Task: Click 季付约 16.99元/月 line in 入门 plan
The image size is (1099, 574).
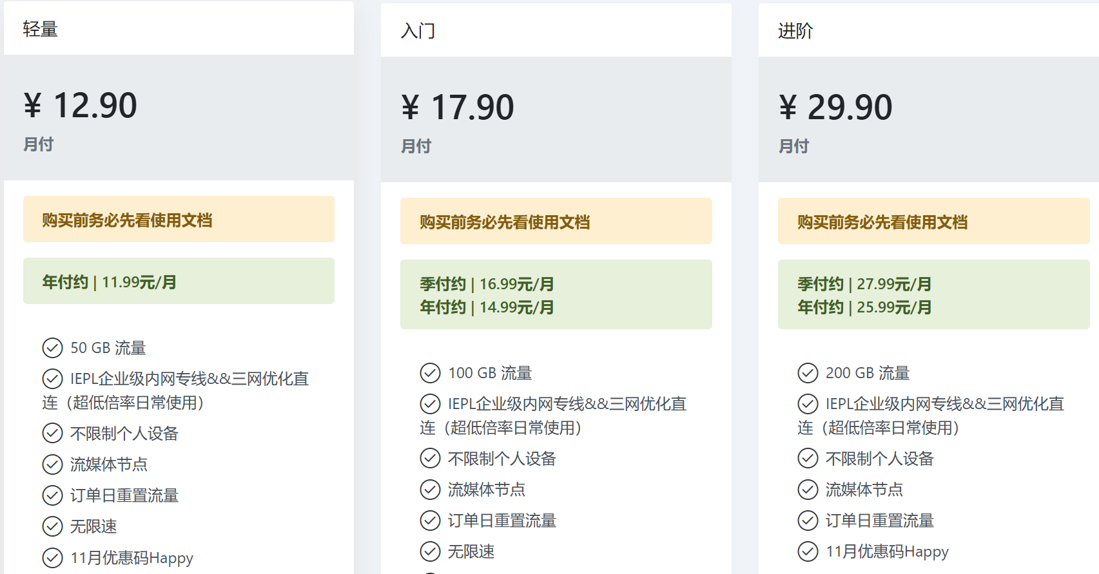Action: 487,284
